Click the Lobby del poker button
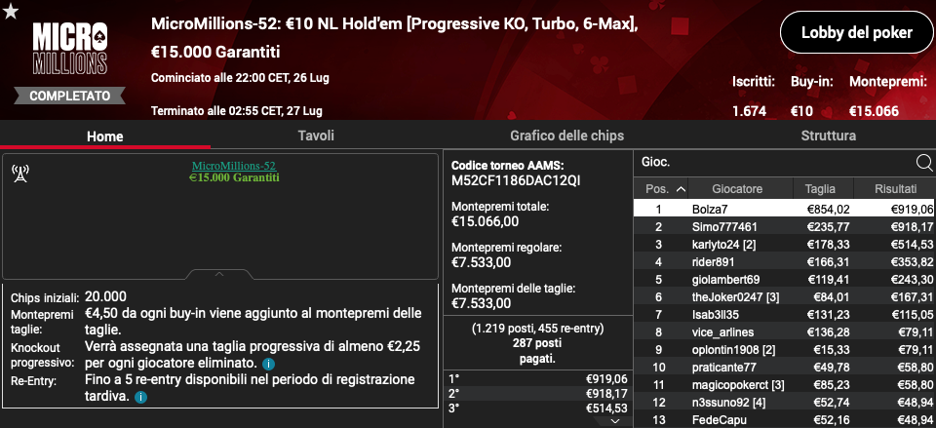The height and width of the screenshot is (428, 936). (x=856, y=32)
